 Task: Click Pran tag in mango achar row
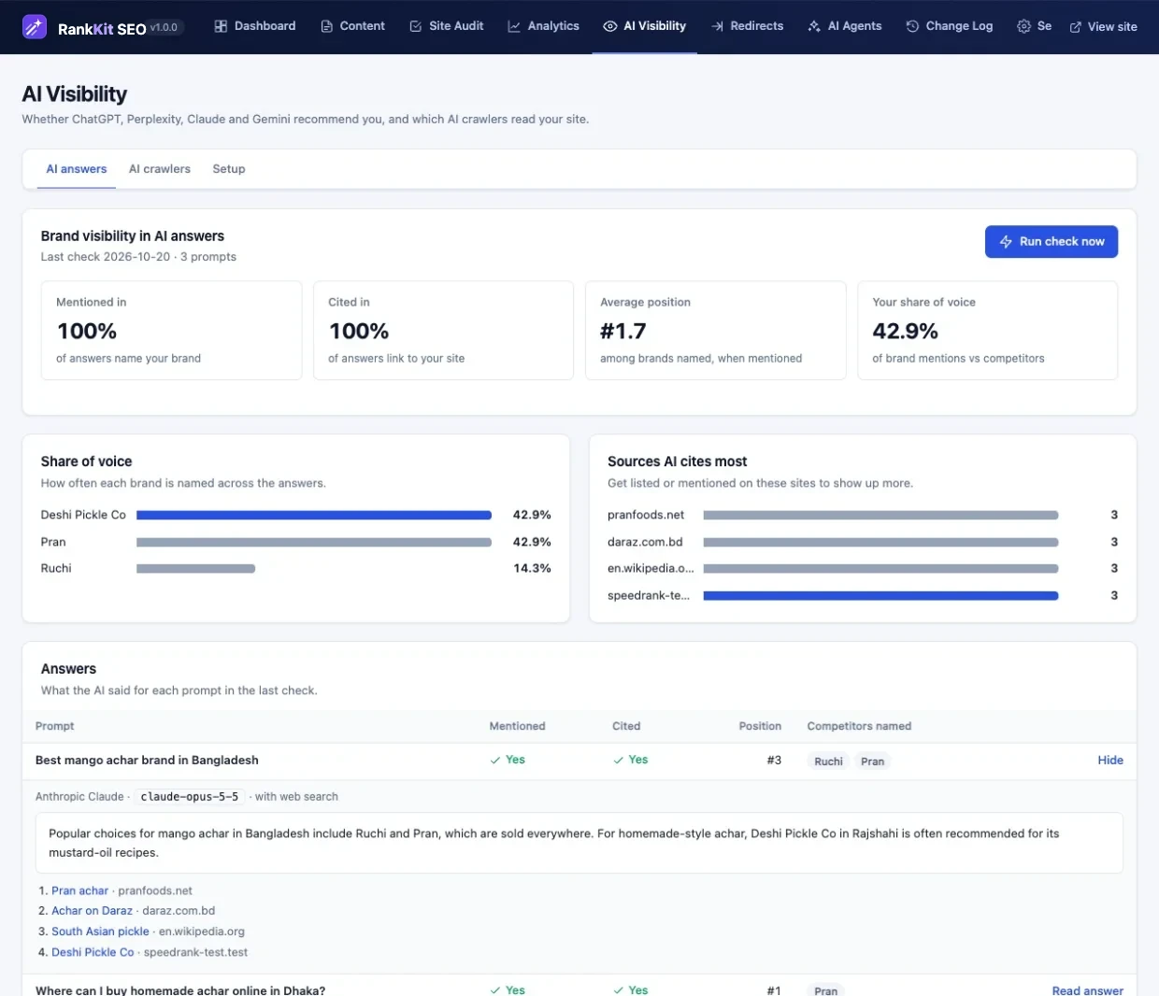coord(872,761)
